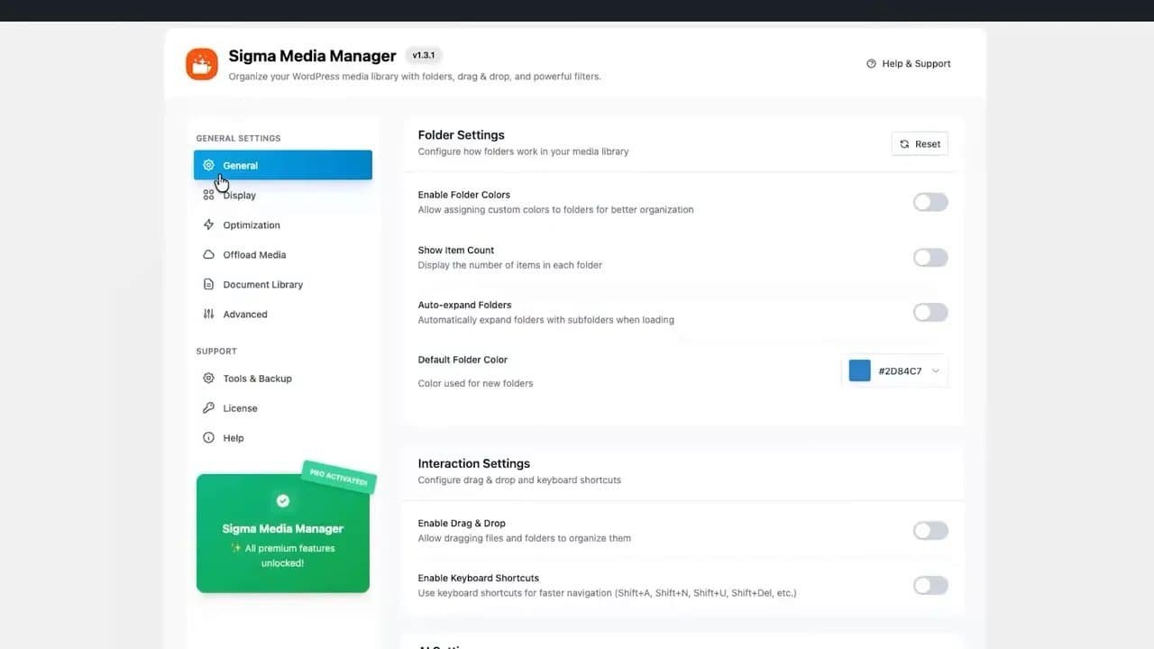The image size is (1154, 649).
Task: Click the License key icon
Action: 208,408
